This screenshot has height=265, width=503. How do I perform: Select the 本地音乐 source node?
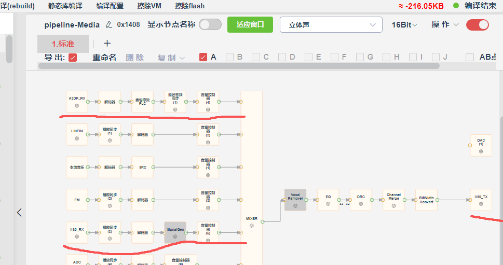[77, 168]
